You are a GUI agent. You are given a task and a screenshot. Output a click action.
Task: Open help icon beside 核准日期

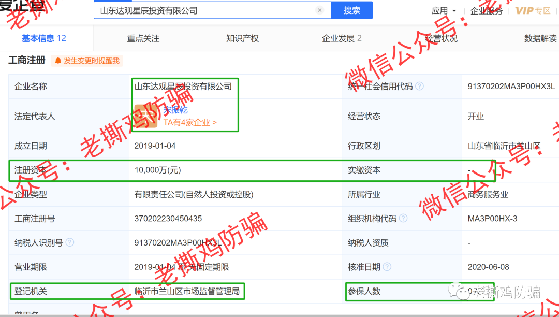click(387, 267)
